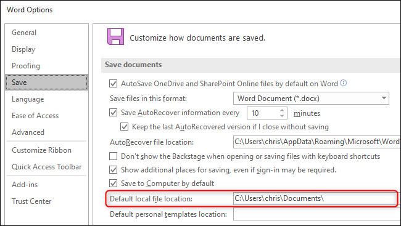The height and width of the screenshot is (226, 401).
Task: Click 'Customize how documents are saved.' text
Action: coord(197,38)
